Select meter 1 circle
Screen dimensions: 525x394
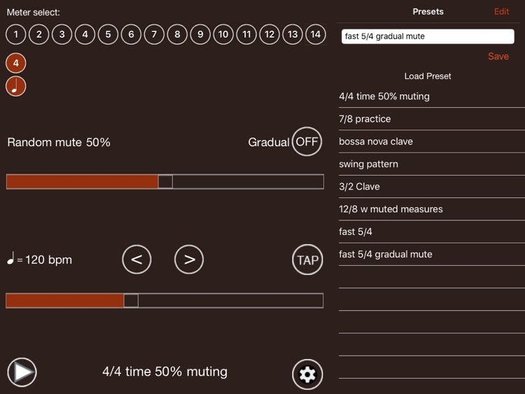pyautogui.click(x=15, y=34)
